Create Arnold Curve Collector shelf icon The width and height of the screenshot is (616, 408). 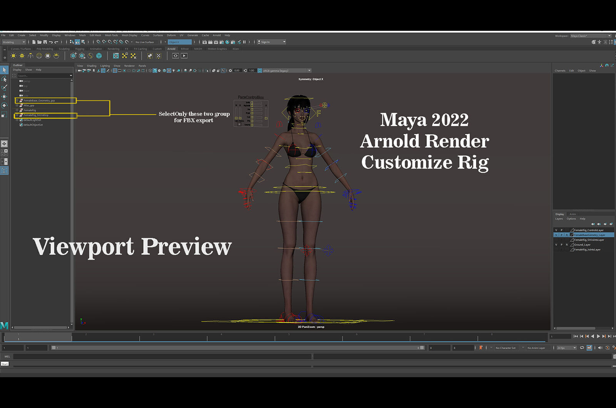click(90, 56)
